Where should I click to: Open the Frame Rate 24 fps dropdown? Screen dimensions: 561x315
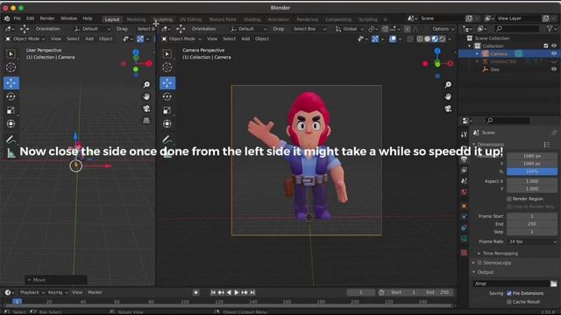pos(532,241)
